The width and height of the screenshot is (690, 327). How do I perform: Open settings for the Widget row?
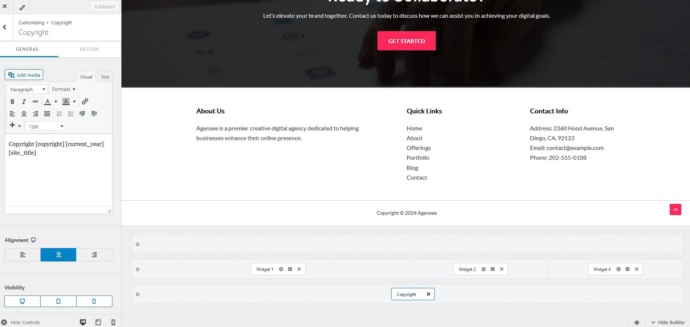[x=138, y=269]
